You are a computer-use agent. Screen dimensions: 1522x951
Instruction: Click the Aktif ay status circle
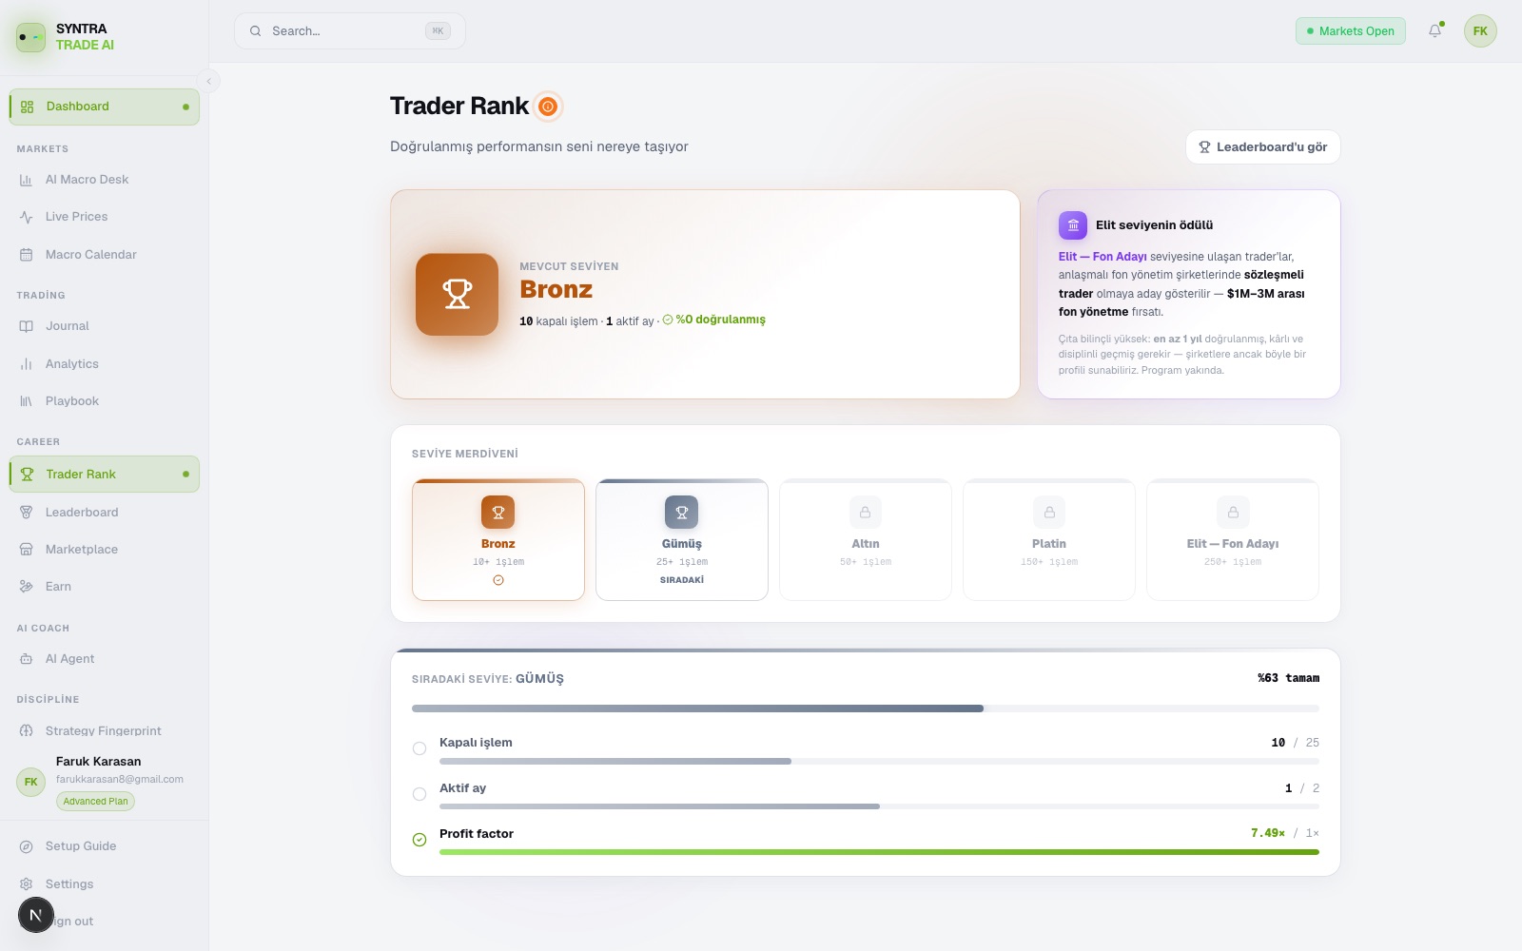click(420, 794)
